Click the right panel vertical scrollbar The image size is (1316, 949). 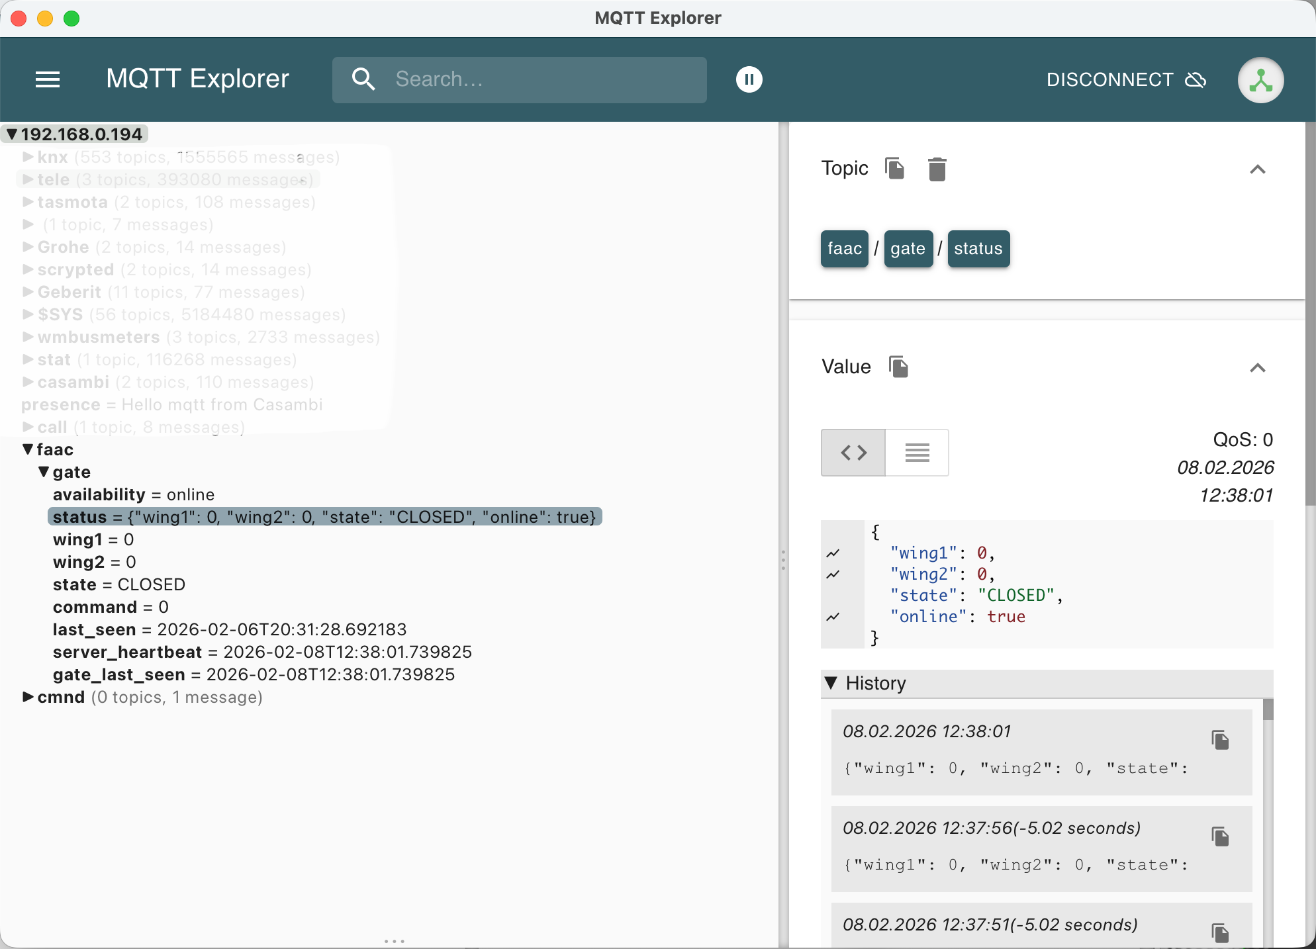click(1310, 314)
